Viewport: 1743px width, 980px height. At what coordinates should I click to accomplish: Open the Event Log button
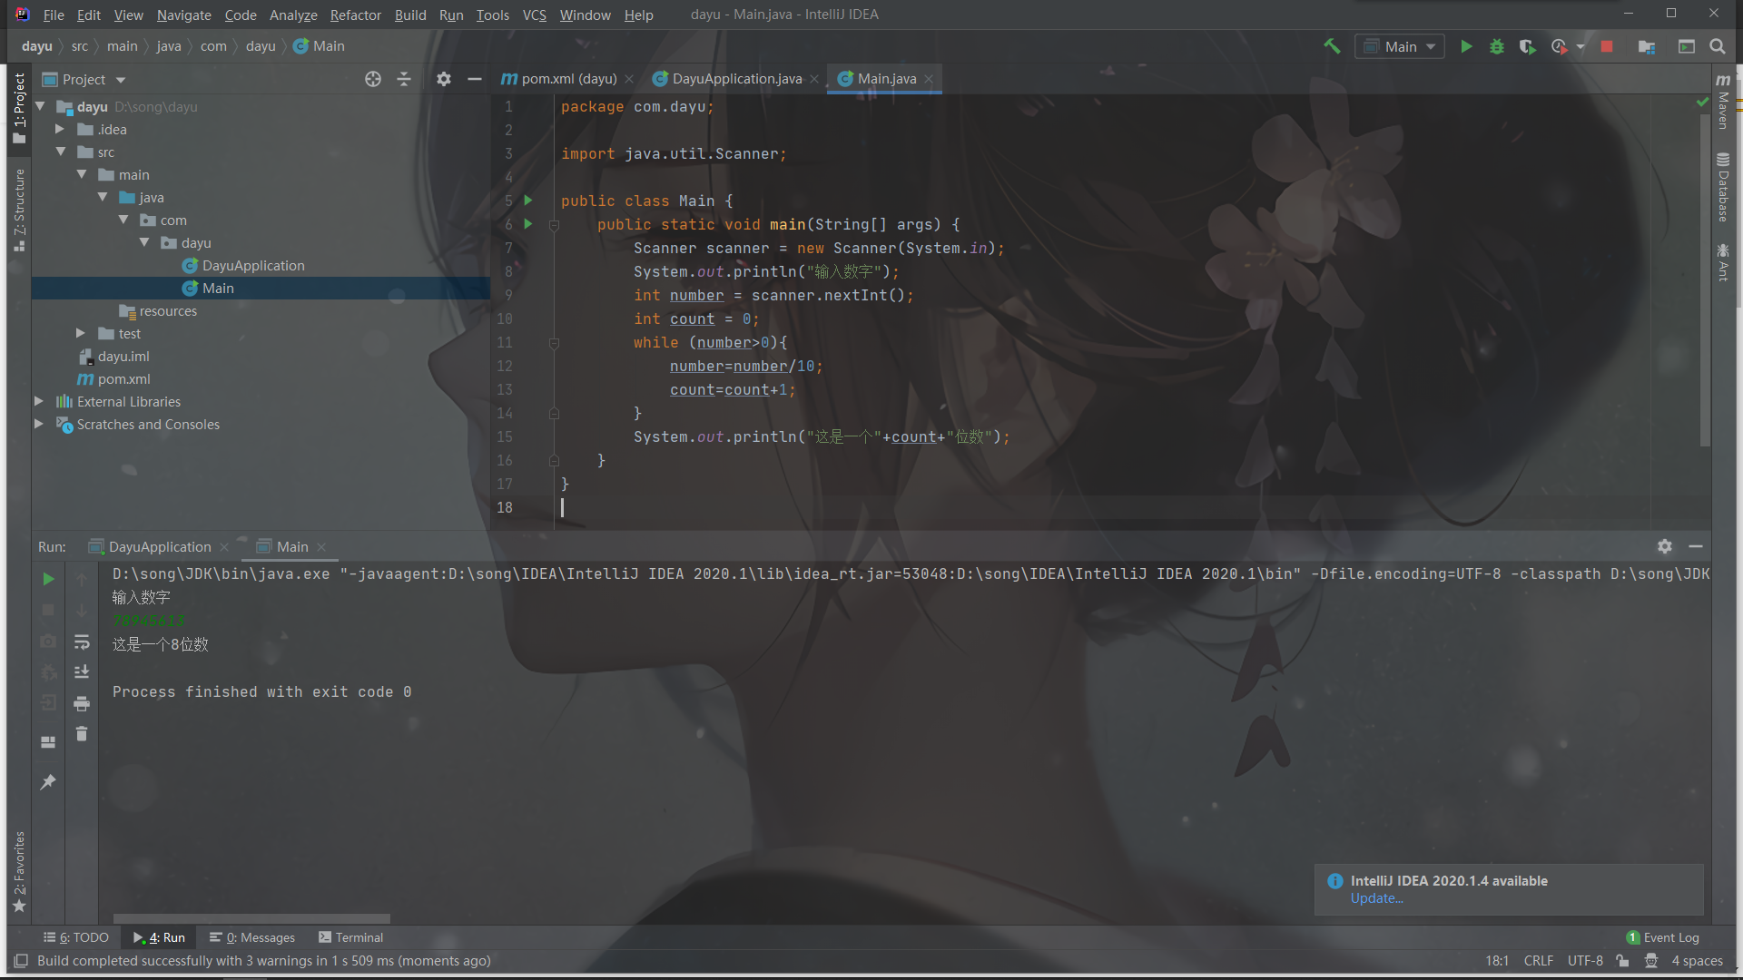pyautogui.click(x=1662, y=937)
